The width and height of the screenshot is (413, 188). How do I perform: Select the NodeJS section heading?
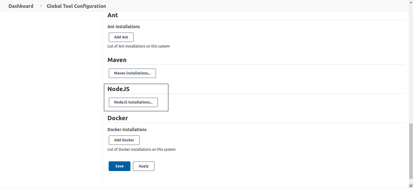click(x=119, y=89)
